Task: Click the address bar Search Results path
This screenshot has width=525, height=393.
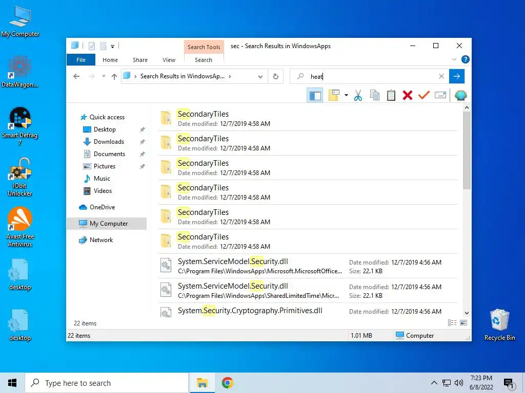Action: (183, 76)
